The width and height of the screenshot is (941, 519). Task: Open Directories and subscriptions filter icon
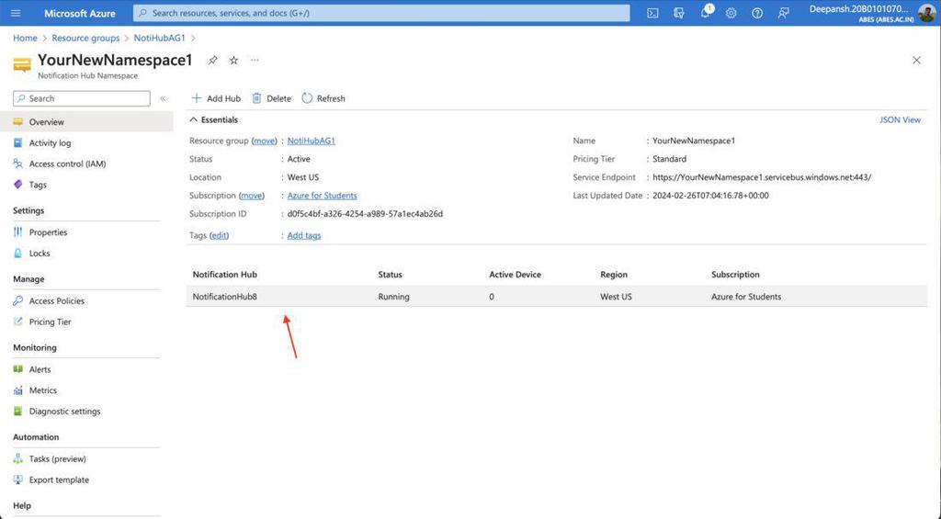click(x=679, y=13)
